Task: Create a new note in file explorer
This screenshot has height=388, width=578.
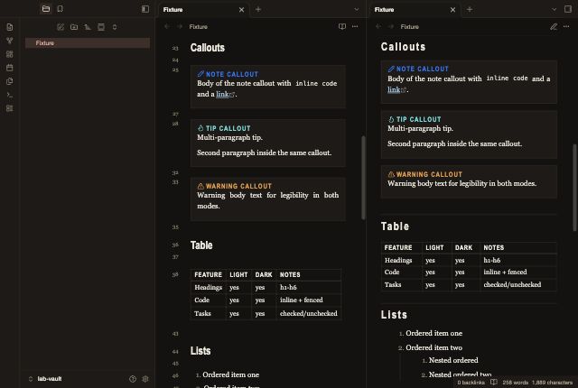Action: click(61, 27)
